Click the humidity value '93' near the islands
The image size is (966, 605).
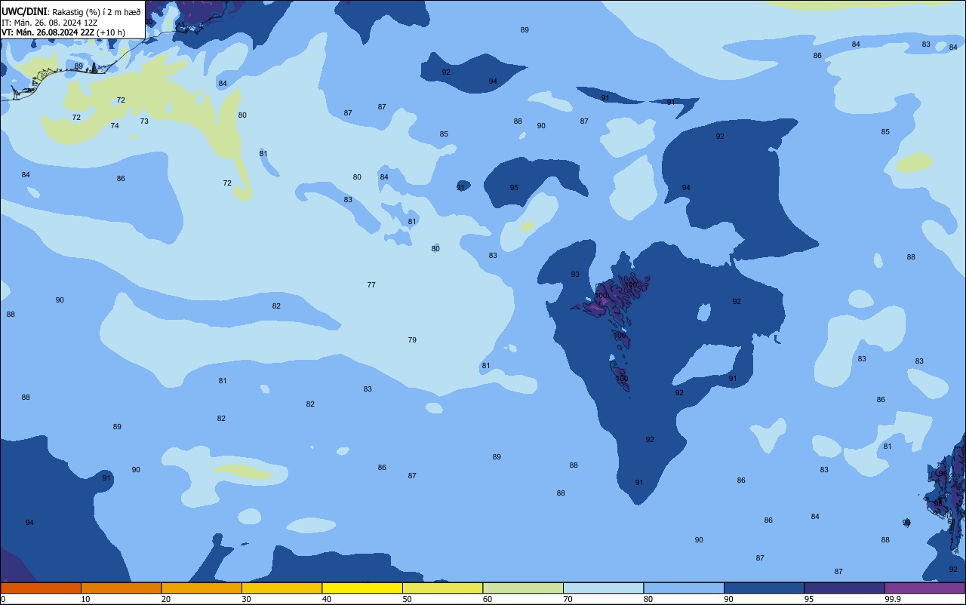click(x=575, y=275)
